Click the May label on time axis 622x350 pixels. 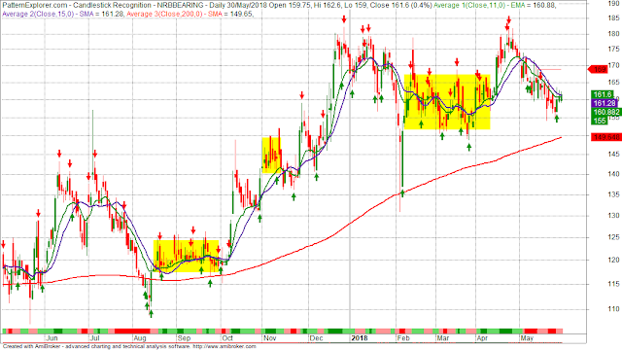coord(527,338)
